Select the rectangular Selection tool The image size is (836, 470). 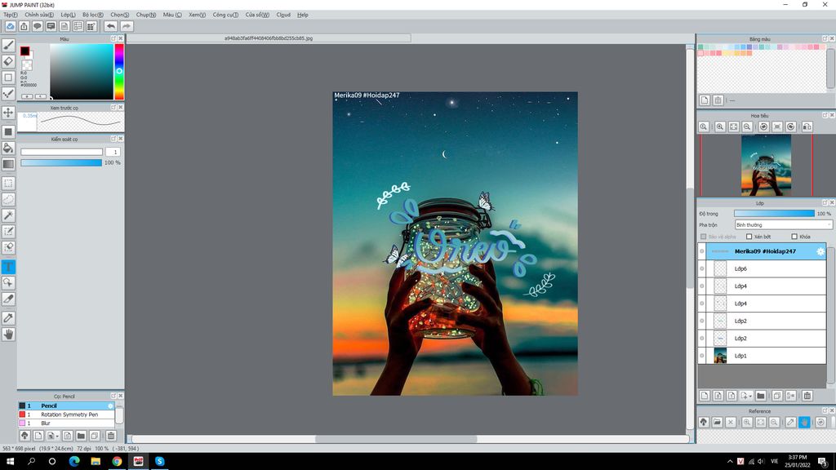coord(8,184)
